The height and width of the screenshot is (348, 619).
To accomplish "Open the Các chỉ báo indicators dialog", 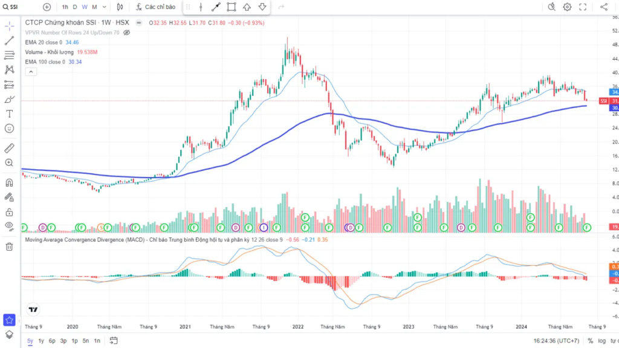I will click(156, 7).
